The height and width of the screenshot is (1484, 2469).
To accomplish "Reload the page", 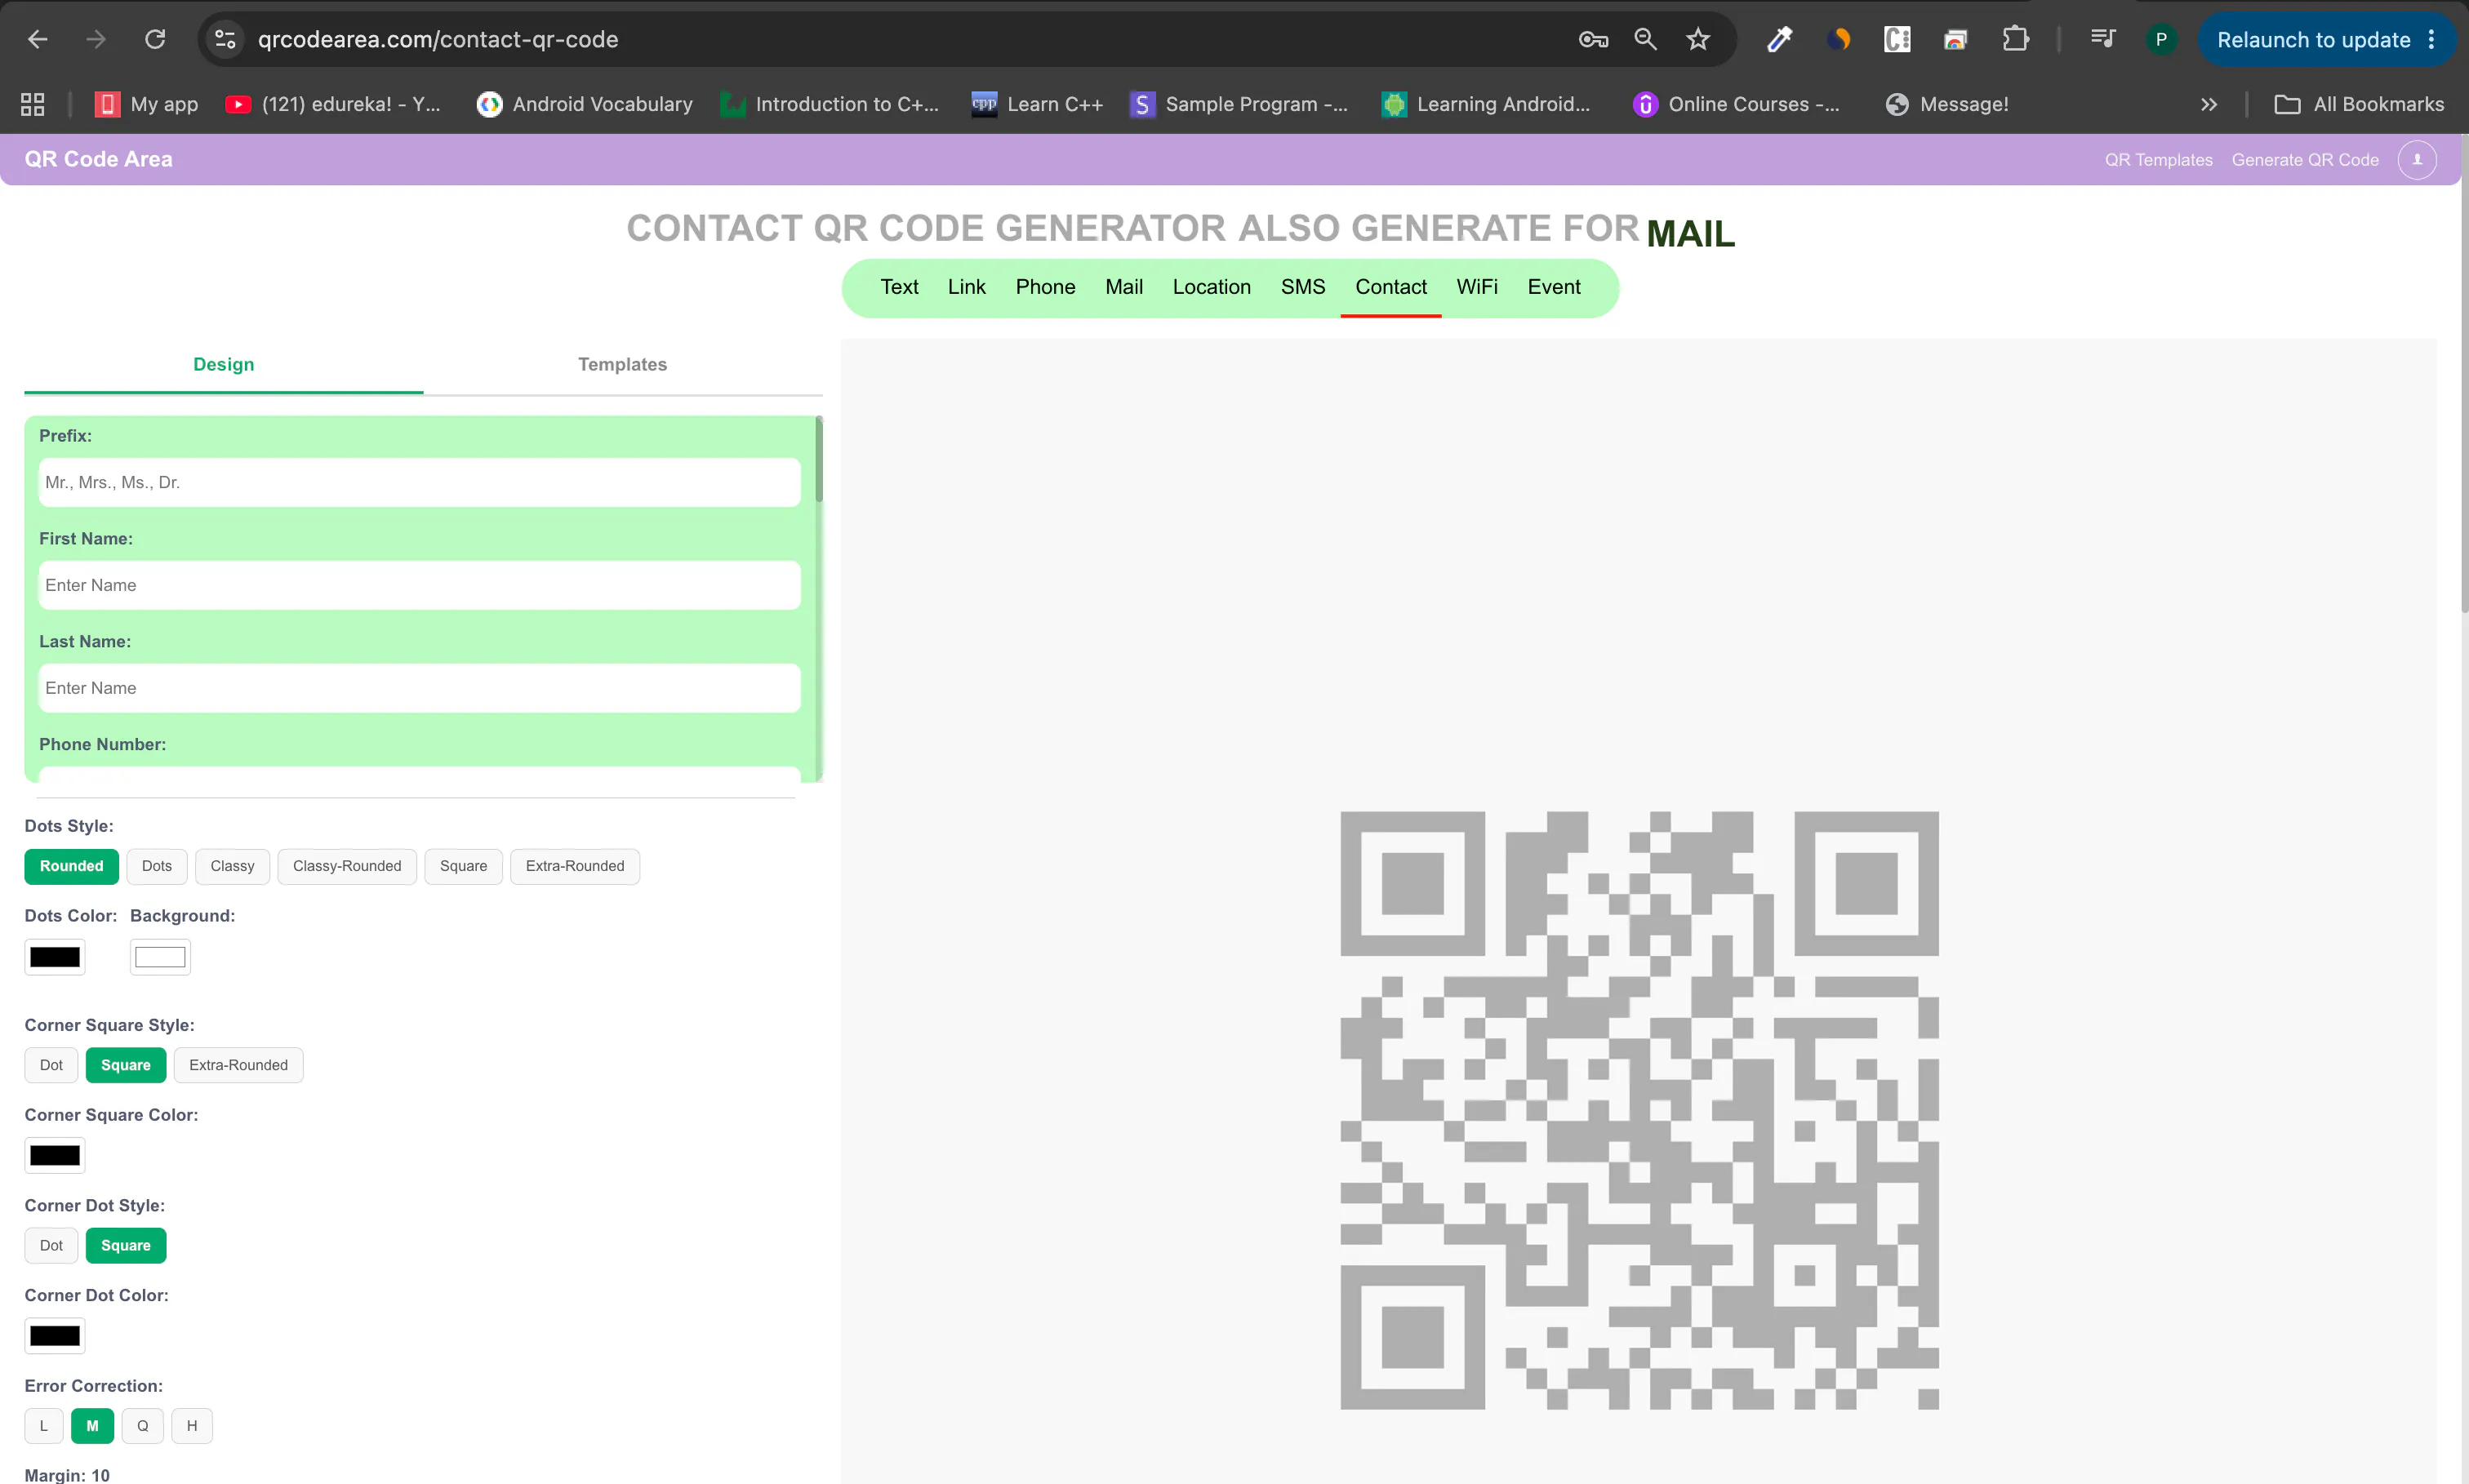I will click(155, 39).
